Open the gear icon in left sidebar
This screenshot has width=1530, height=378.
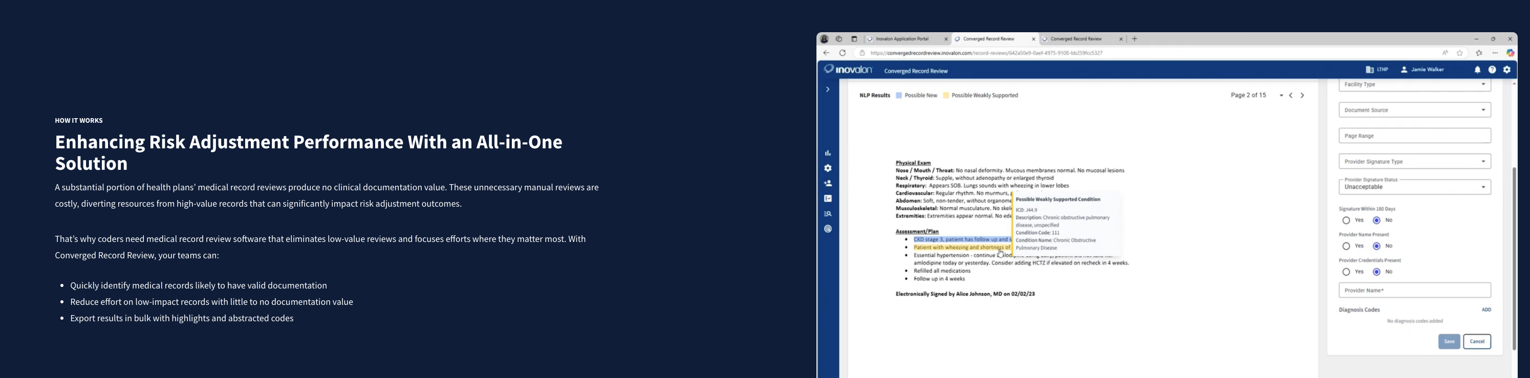827,168
